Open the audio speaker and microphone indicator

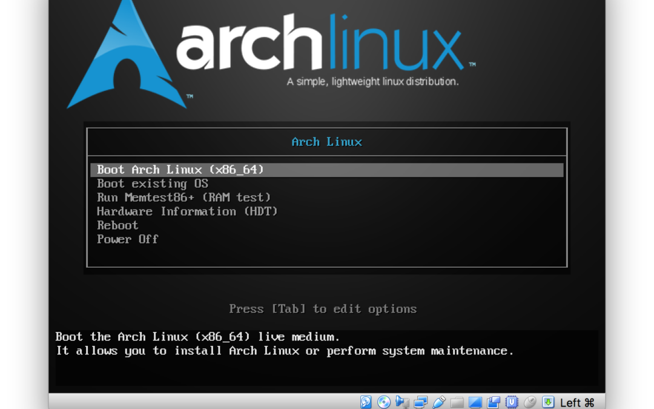(402, 402)
